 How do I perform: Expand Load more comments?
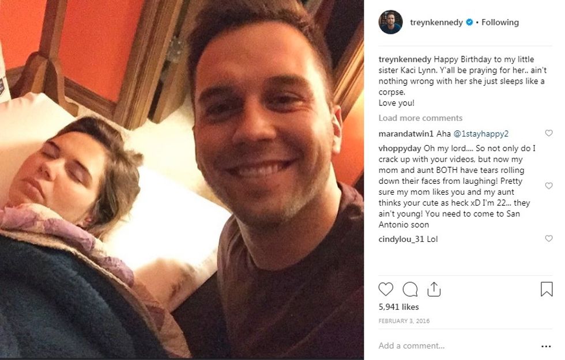[420, 118]
